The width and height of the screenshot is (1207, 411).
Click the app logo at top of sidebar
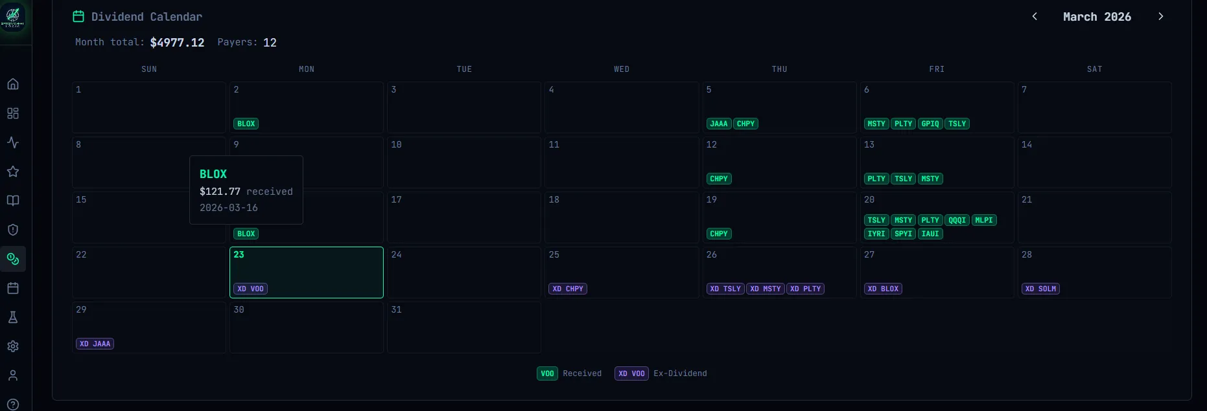pos(13,17)
